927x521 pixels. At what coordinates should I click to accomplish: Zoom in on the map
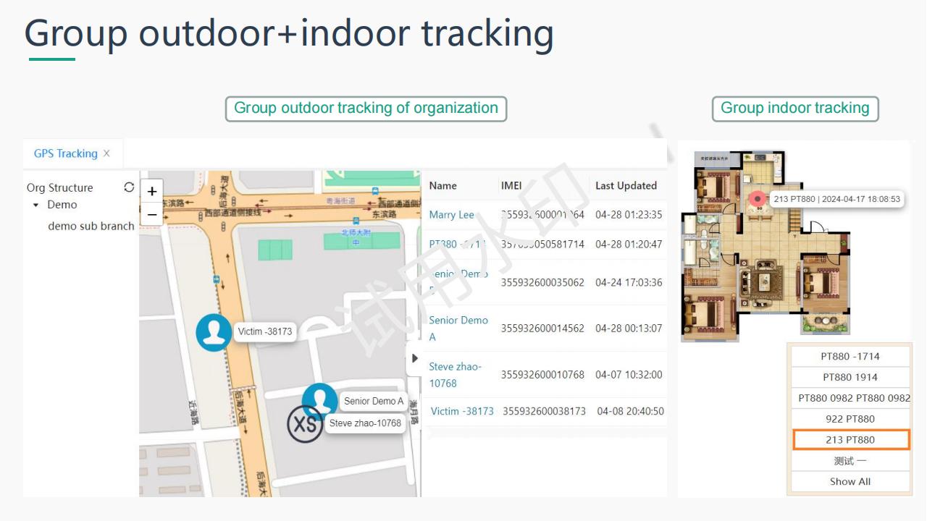pyautogui.click(x=151, y=192)
